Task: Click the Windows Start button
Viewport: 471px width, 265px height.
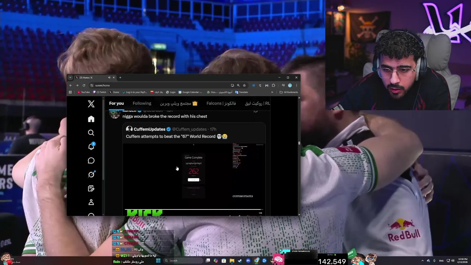Action: [x=158, y=261]
